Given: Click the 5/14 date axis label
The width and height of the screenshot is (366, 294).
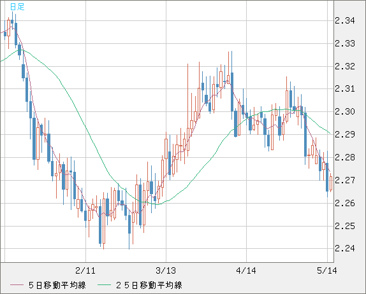Looking at the screenshot, I should pyautogui.click(x=326, y=270).
